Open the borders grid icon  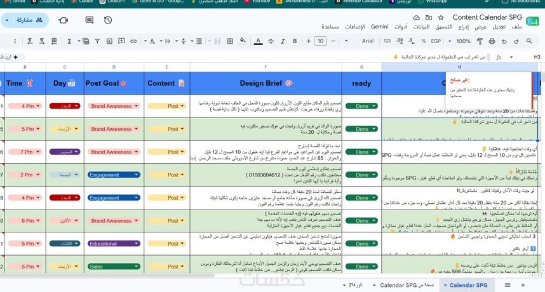(230, 41)
